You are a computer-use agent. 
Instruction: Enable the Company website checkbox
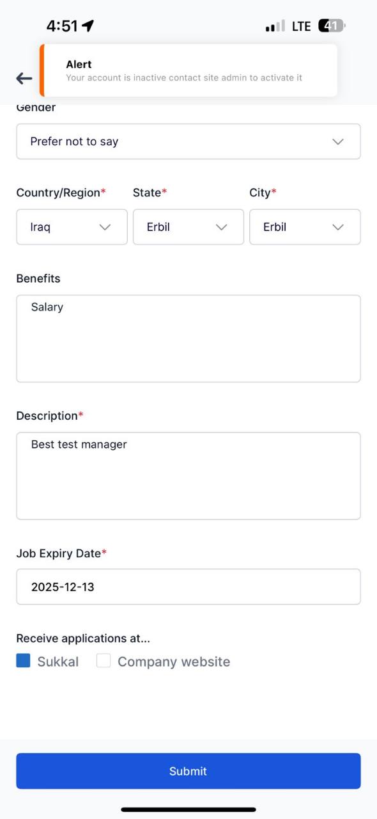(104, 660)
